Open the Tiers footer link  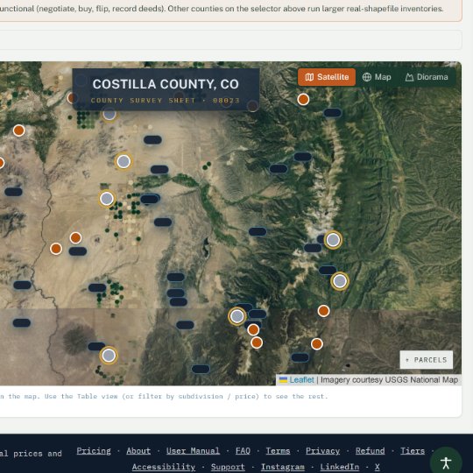click(x=413, y=451)
